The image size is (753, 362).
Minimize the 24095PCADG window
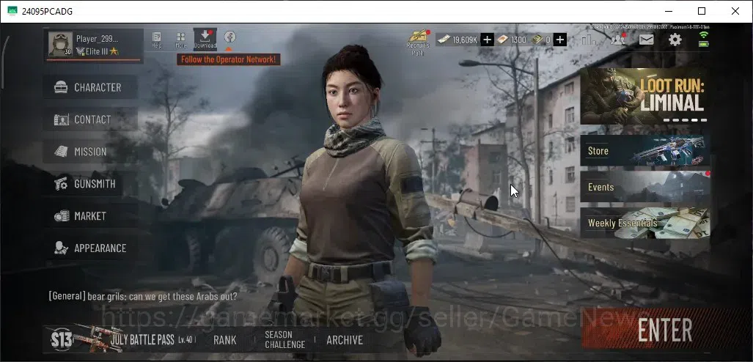(668, 11)
